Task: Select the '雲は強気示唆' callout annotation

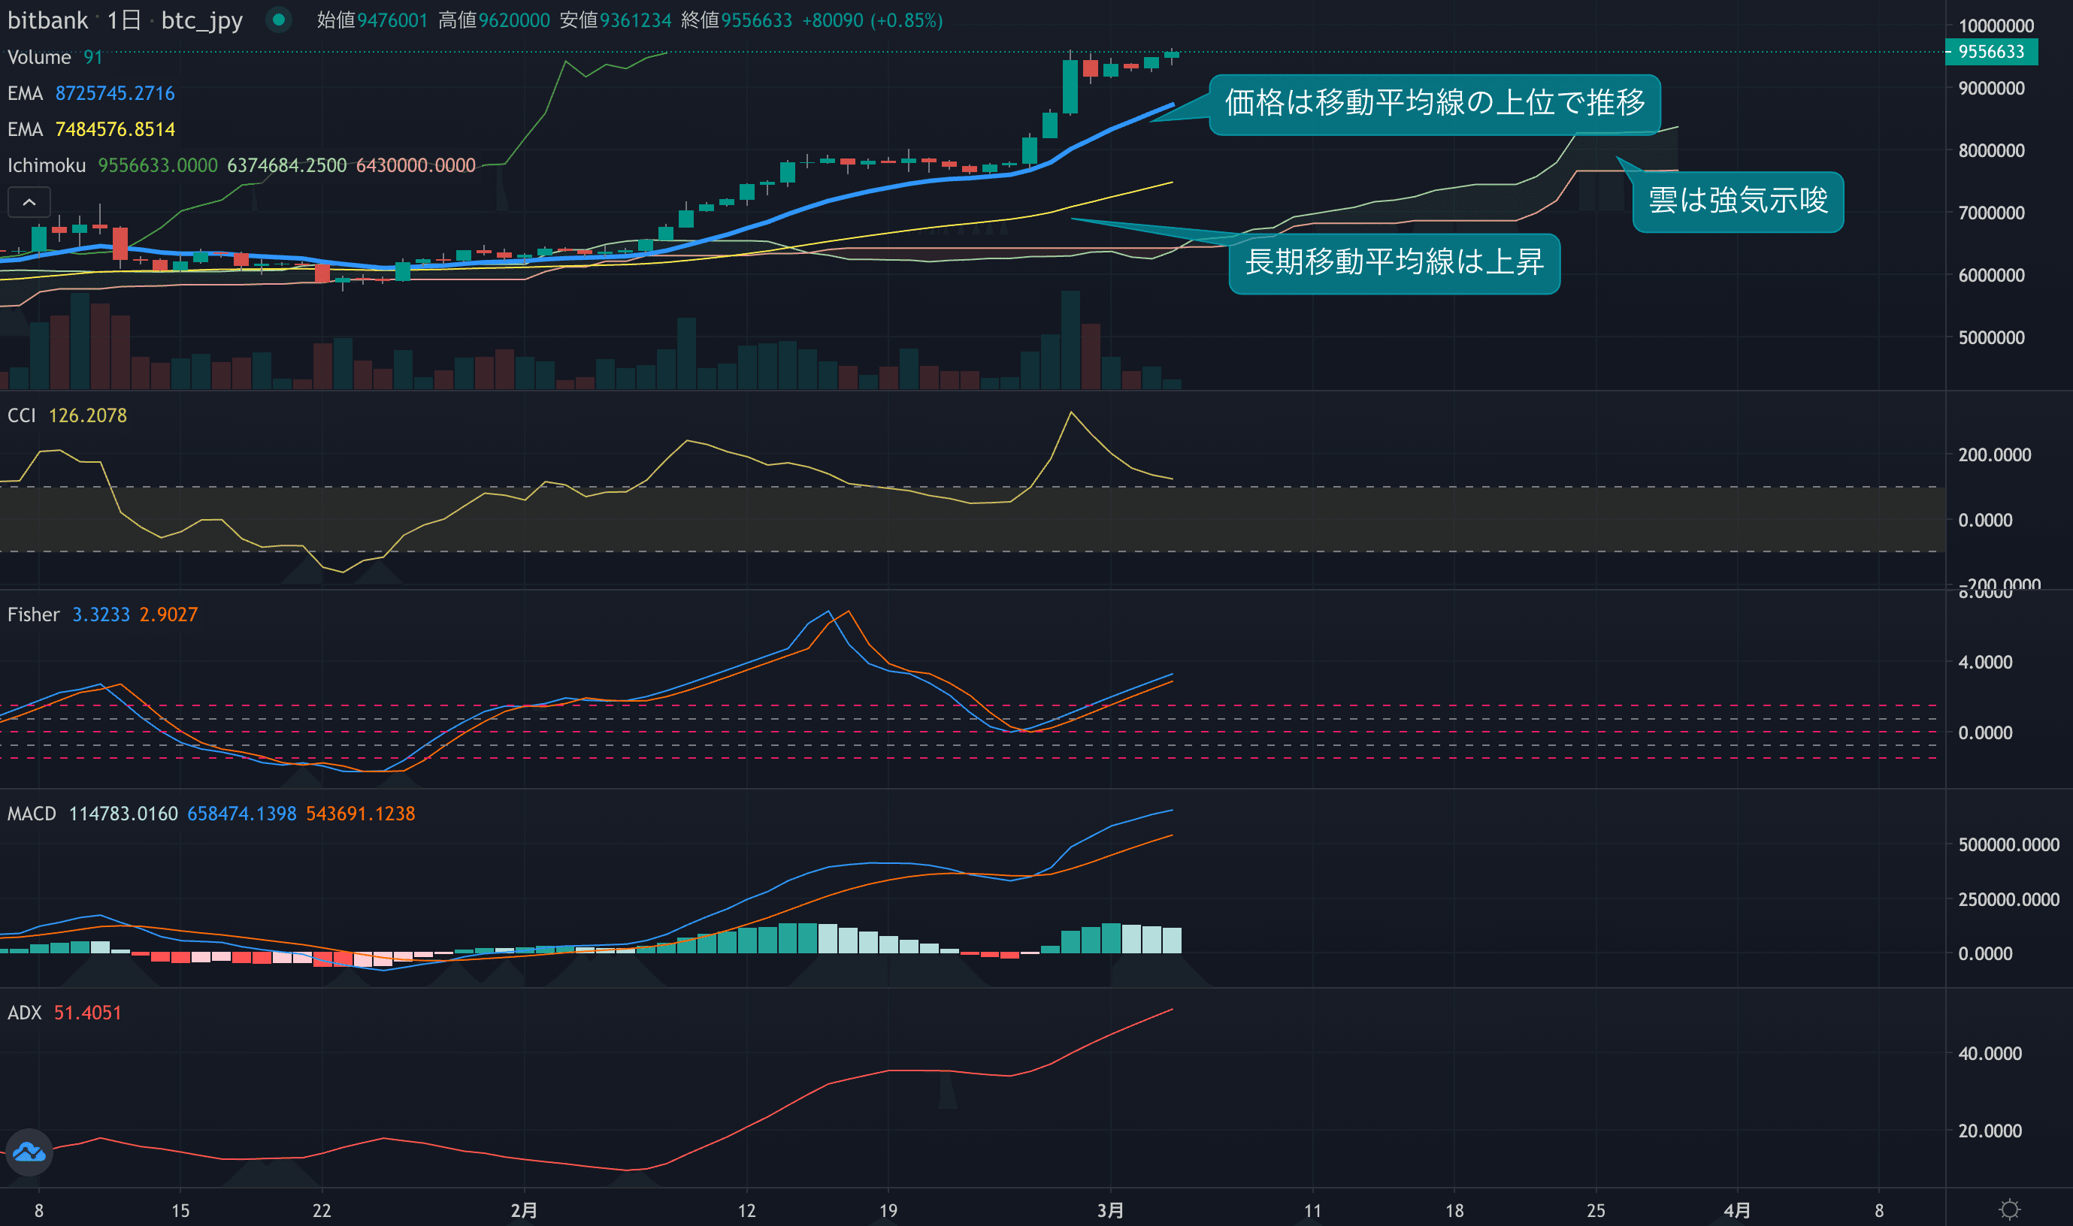Action: (1738, 201)
